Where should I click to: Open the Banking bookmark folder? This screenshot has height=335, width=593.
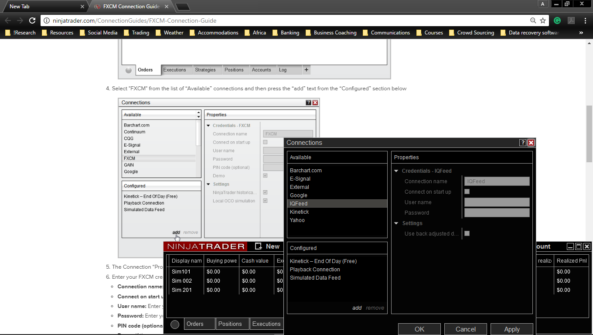click(x=286, y=33)
